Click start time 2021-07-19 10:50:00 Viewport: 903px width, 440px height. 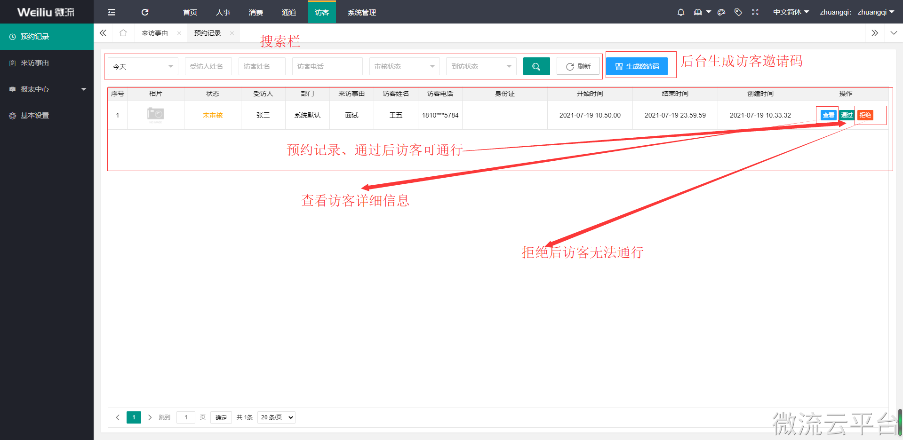coord(590,115)
